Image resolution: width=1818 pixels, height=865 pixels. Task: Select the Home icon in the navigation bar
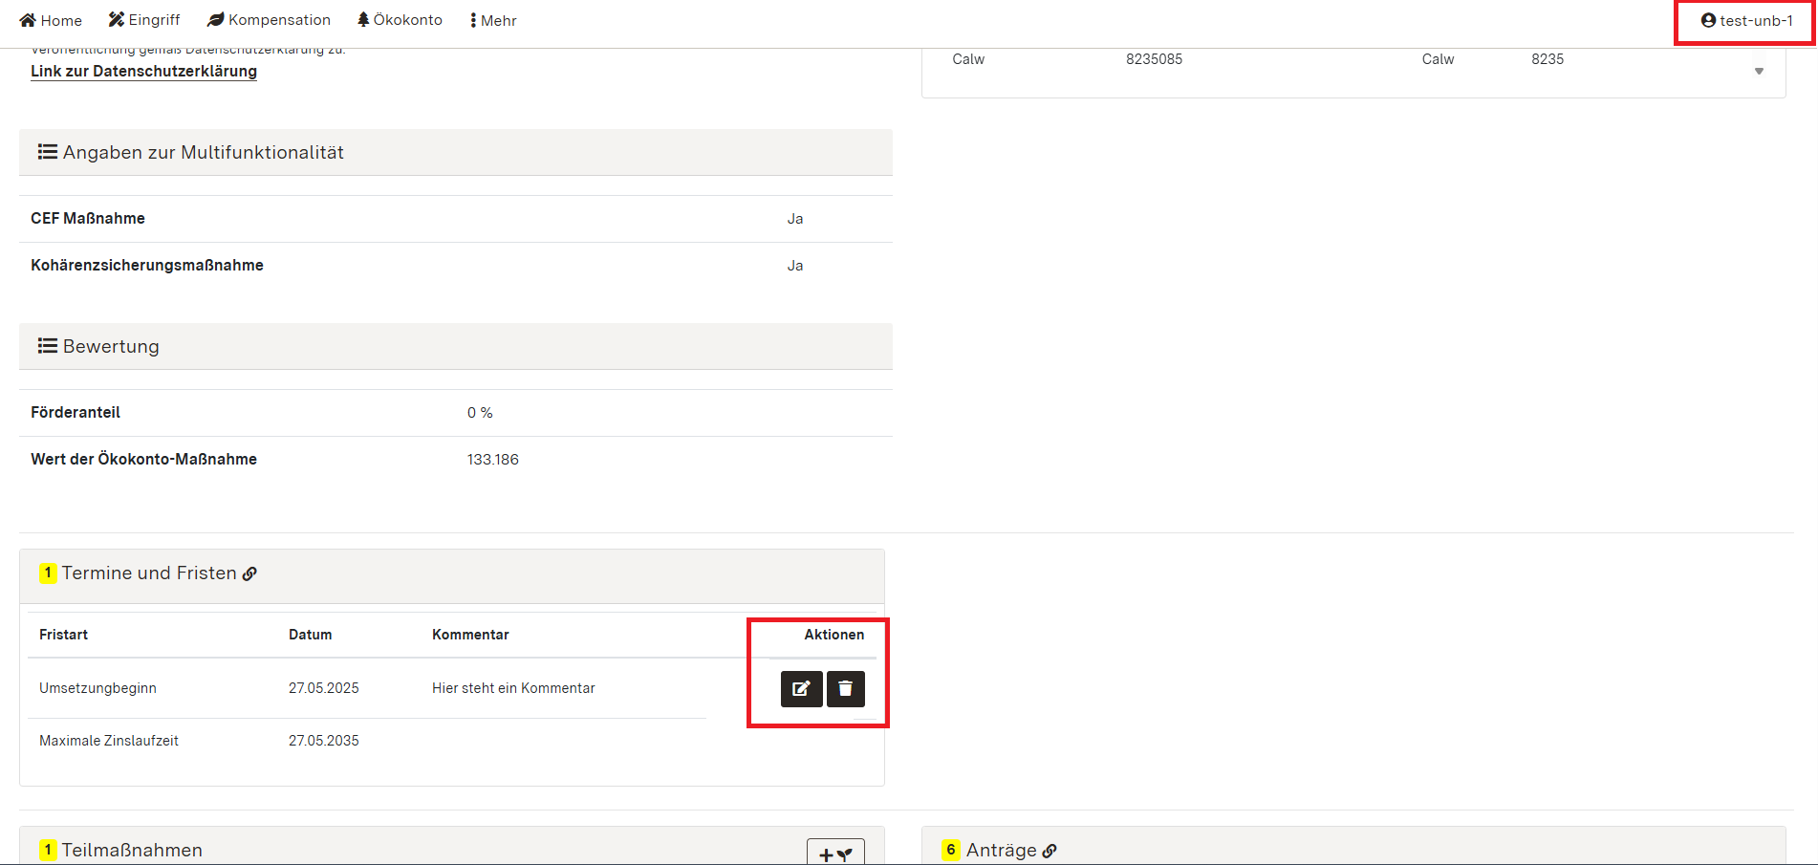[28, 19]
